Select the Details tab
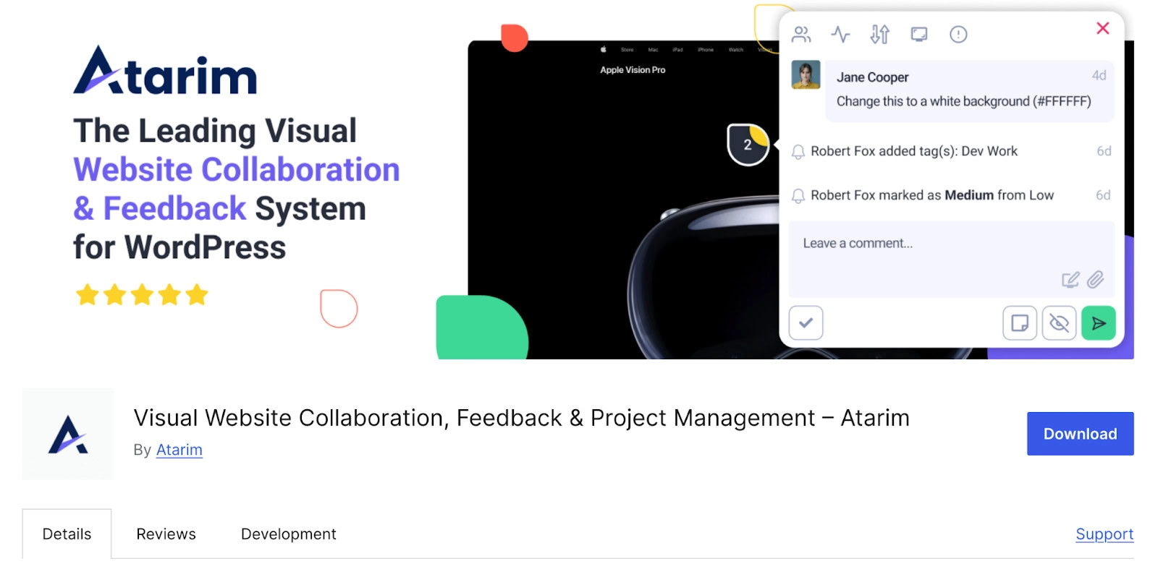Image resolution: width=1158 pixels, height=569 pixels. tap(67, 534)
